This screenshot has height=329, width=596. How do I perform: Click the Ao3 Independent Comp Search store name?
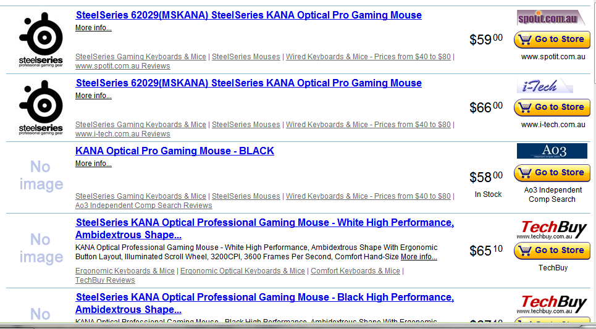tap(553, 195)
